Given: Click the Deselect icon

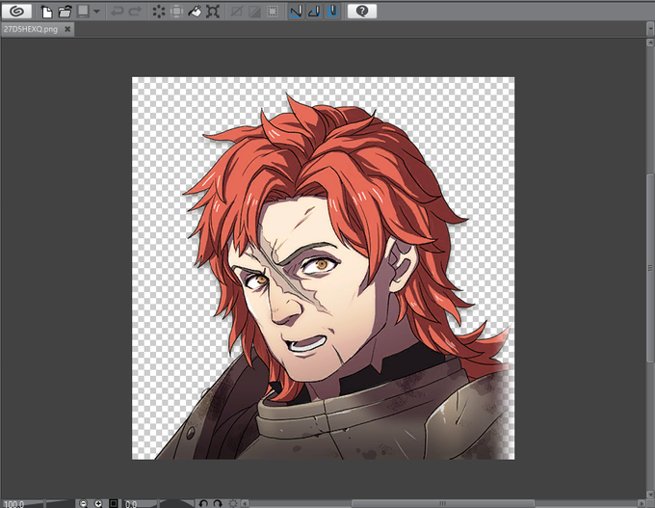Looking at the screenshot, I should click(x=236, y=12).
